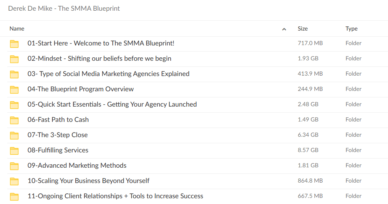Image resolution: width=388 pixels, height=204 pixels.
Task: Click folder icon beside 02-Mindset
Action: pyautogui.click(x=14, y=59)
